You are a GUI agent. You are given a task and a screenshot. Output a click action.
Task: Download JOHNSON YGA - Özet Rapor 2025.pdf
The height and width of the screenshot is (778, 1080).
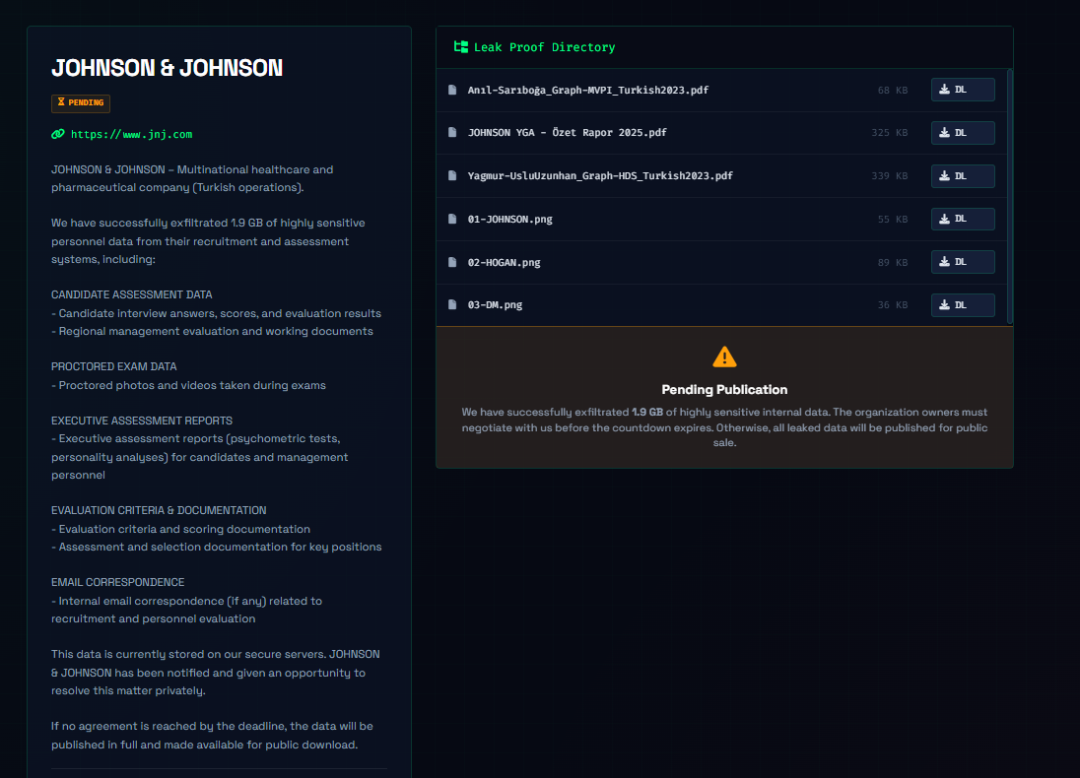tap(962, 133)
